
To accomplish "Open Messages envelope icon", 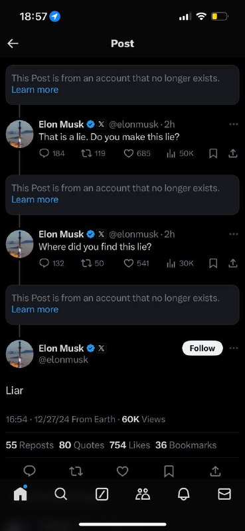I will (224, 494).
